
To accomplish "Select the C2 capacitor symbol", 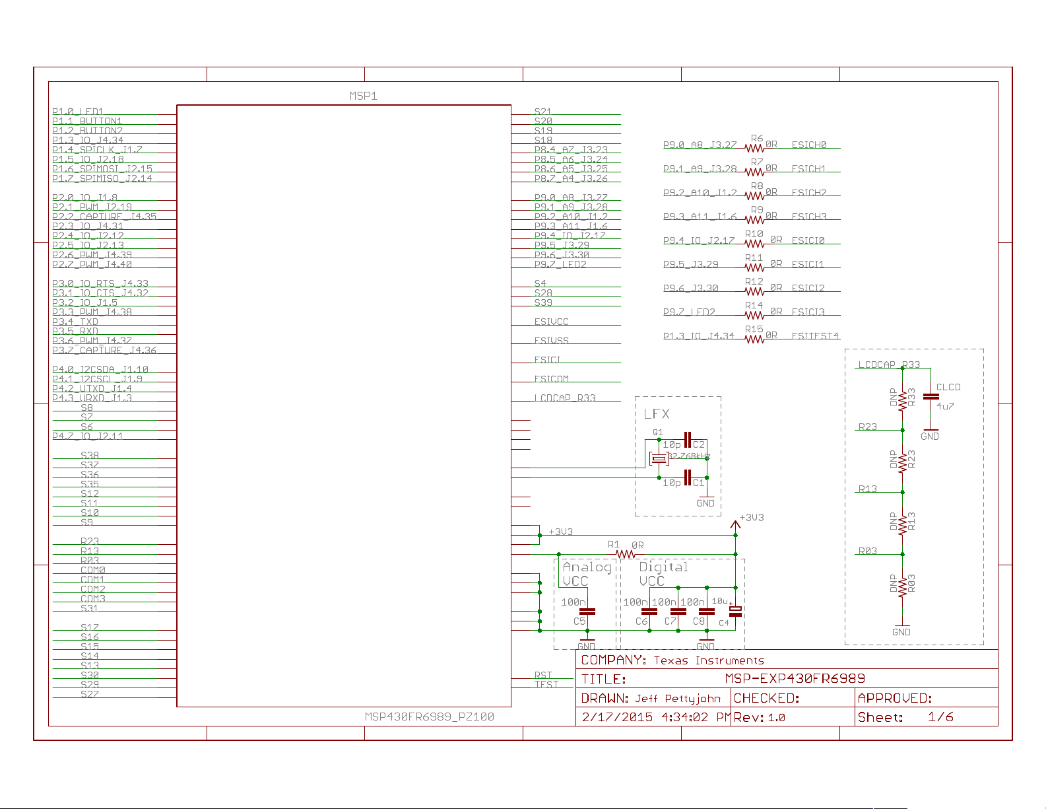I will 688,440.
